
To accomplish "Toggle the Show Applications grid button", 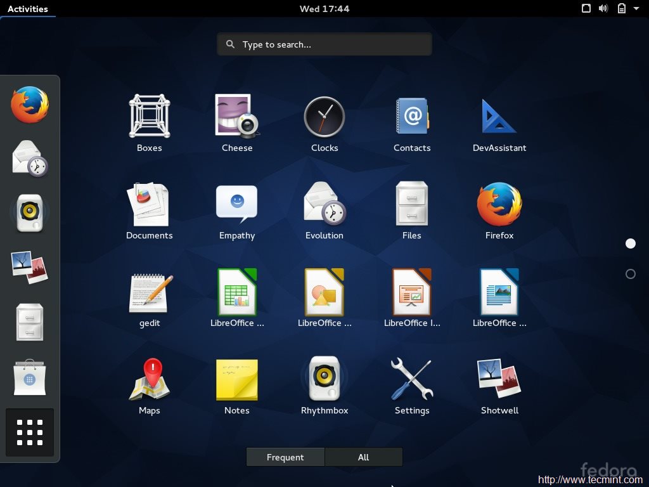I will [30, 432].
